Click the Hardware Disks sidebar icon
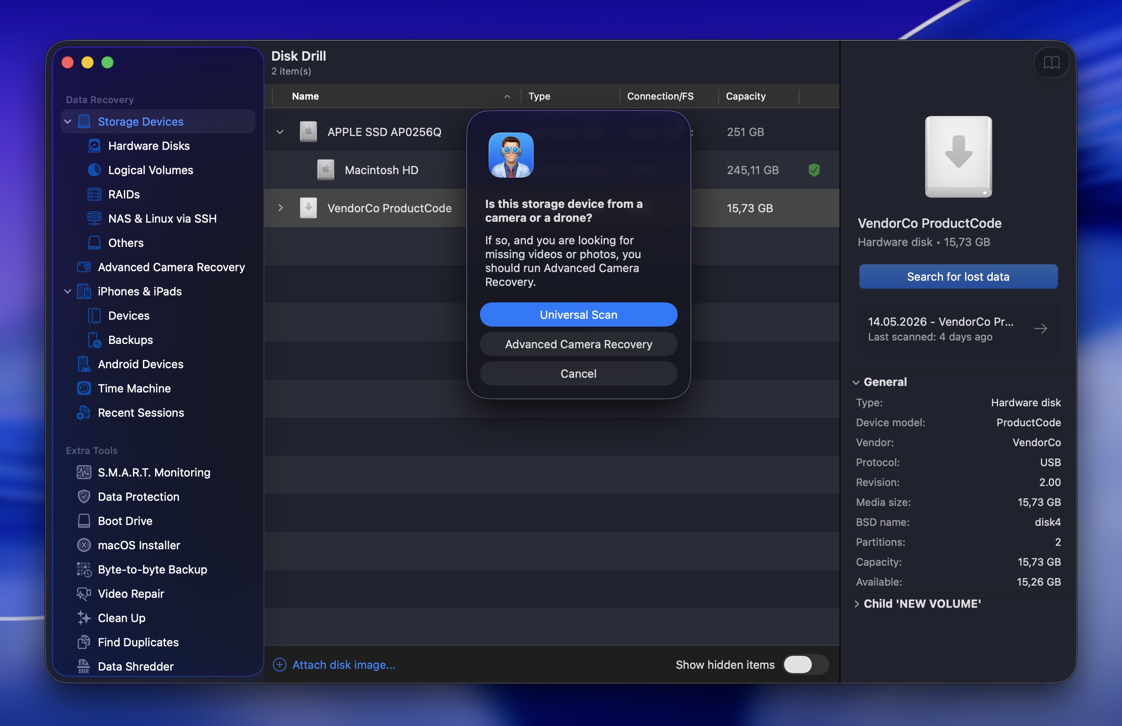Screen dimensions: 1122x726 tap(94, 146)
